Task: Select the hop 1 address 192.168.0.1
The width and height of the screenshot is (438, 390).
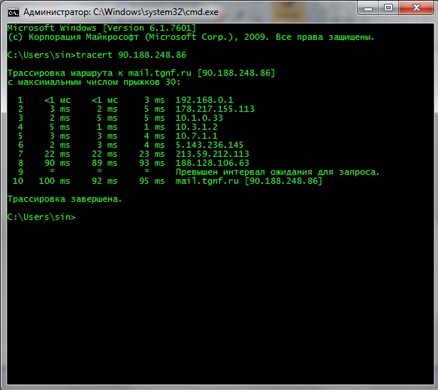Action: pos(204,100)
